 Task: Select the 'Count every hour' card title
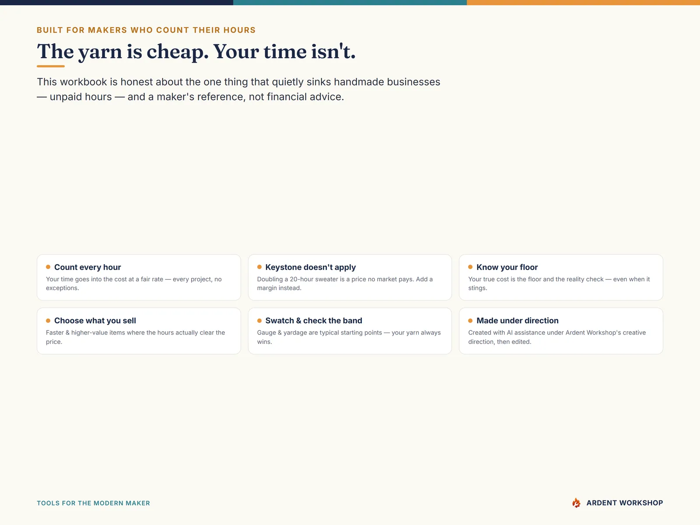click(87, 267)
